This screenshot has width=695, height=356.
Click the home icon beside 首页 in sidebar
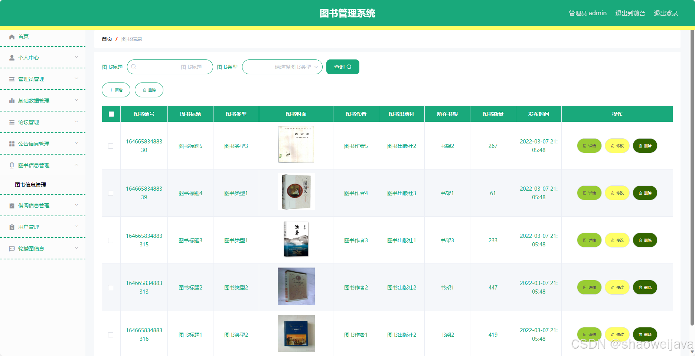[12, 36]
